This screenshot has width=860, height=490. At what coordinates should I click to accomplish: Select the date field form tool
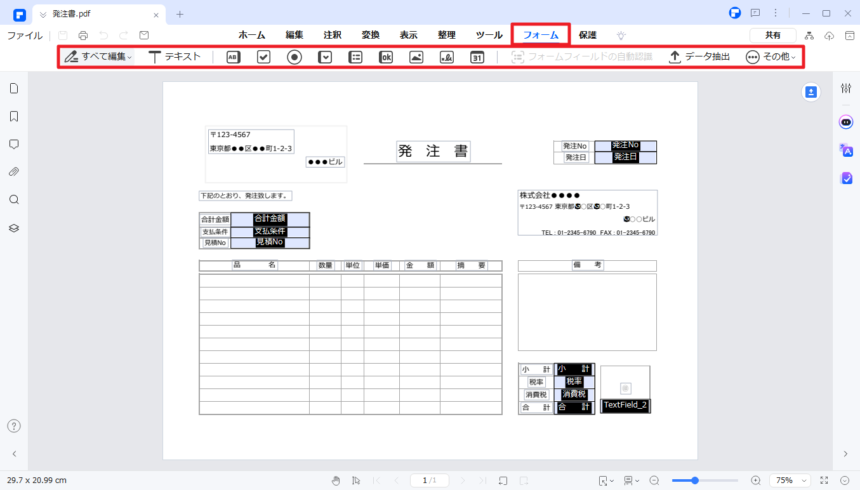pyautogui.click(x=477, y=57)
